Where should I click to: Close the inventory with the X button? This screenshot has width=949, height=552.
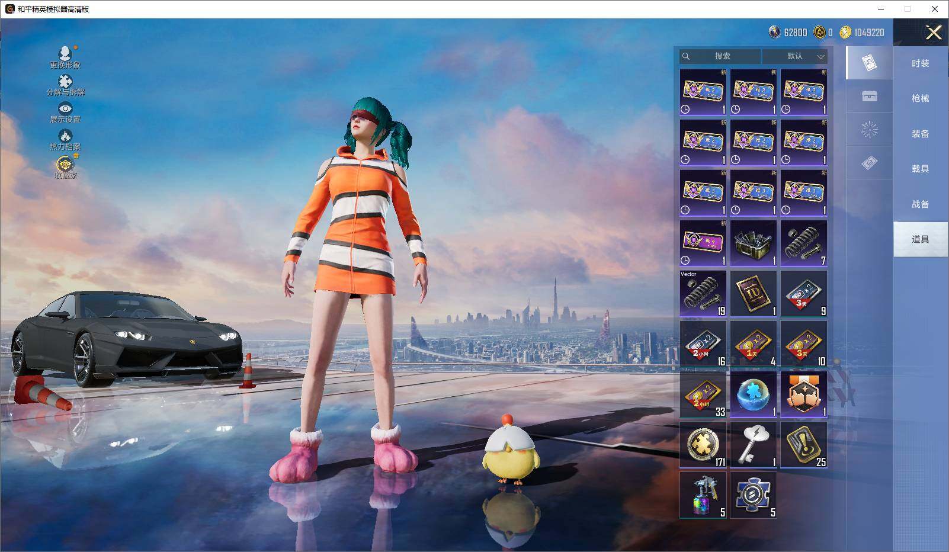point(934,33)
